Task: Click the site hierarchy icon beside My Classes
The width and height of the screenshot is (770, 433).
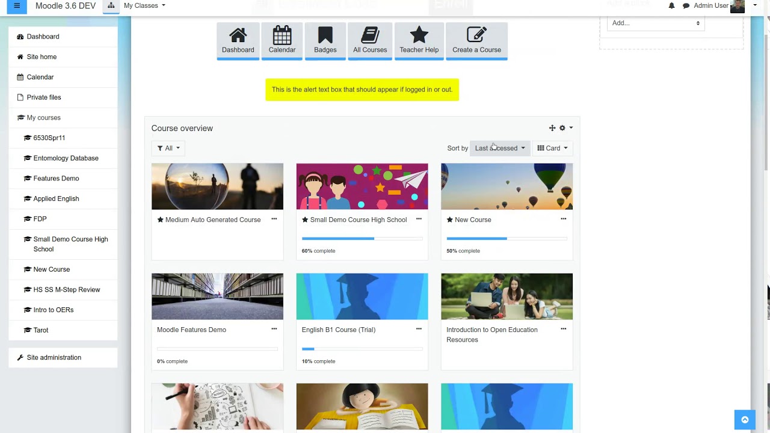Action: pos(111,5)
